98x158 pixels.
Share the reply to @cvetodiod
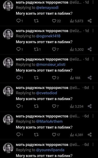point(90,106)
